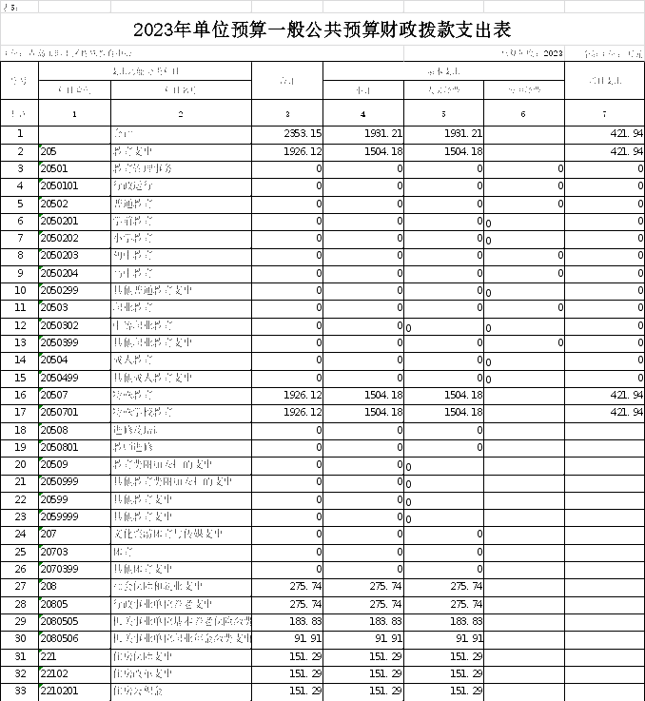Select the cell with code 20501
This screenshot has width=645, height=701.
pos(74,168)
